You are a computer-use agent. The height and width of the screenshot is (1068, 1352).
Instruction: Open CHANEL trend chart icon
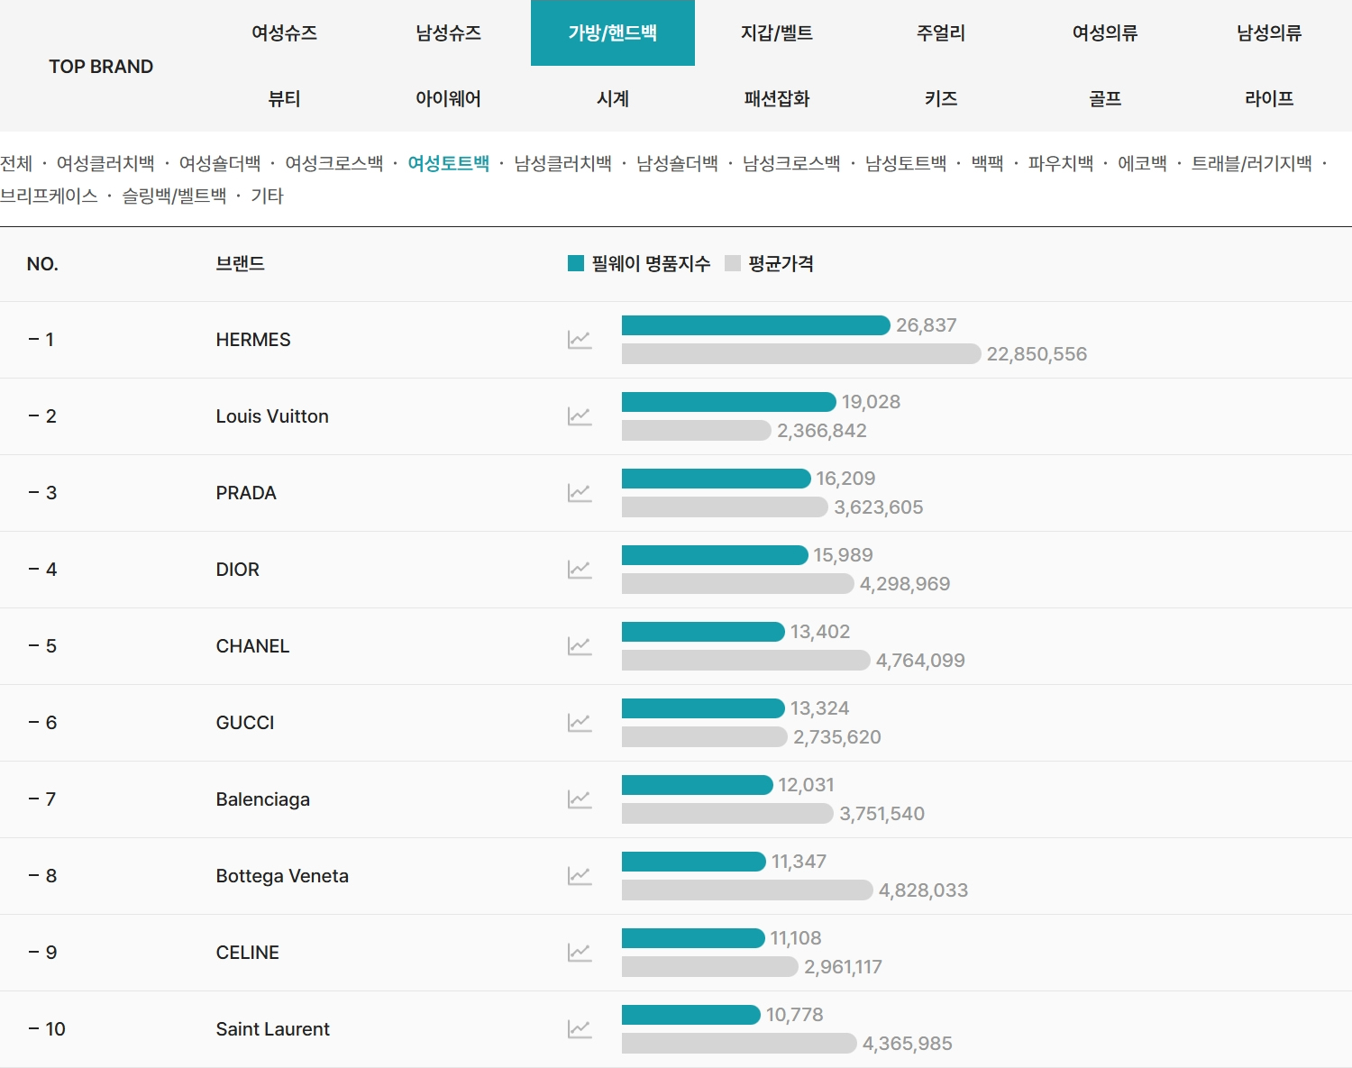click(x=580, y=646)
